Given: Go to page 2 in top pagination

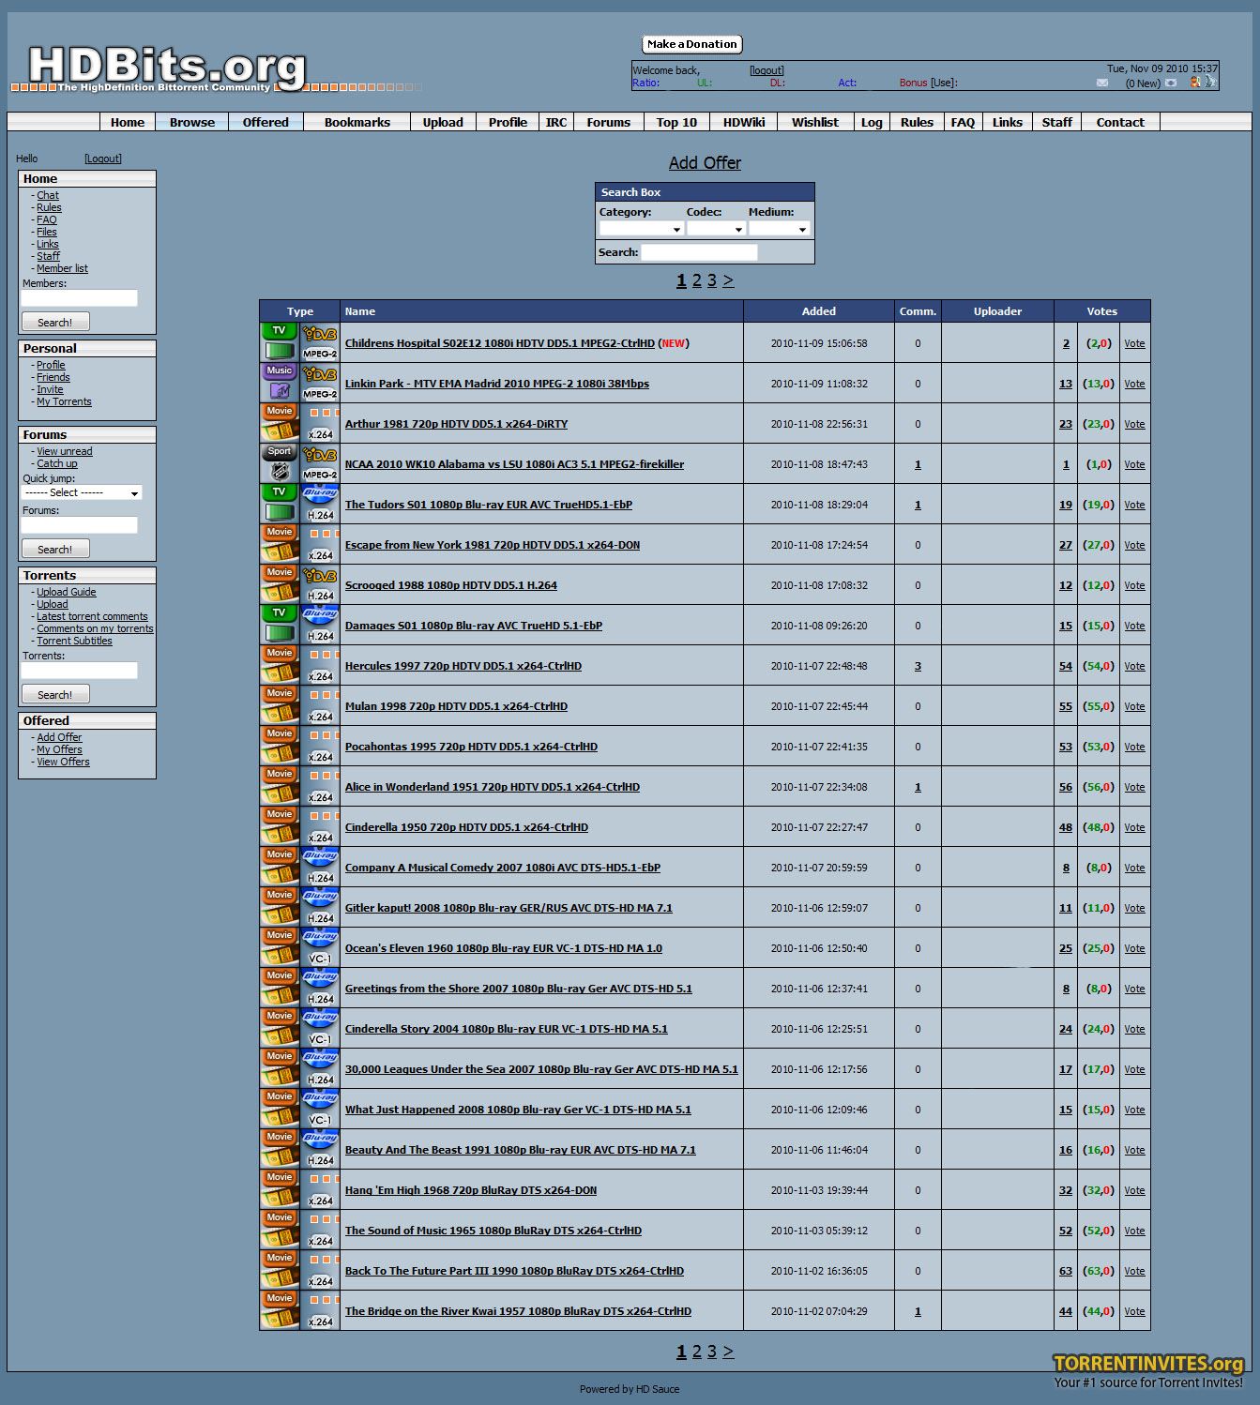Looking at the screenshot, I should [697, 280].
